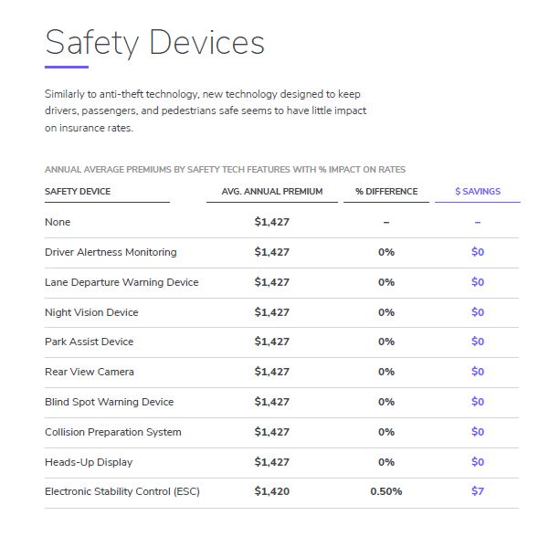Click Lane Departure Warning Device row label

point(122,282)
